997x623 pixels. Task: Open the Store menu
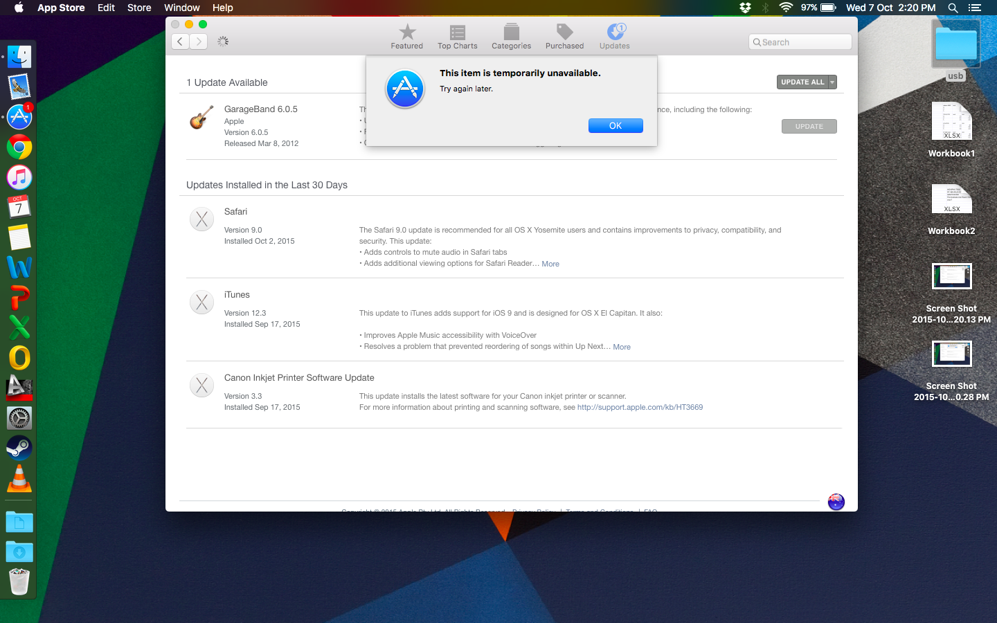(x=139, y=8)
